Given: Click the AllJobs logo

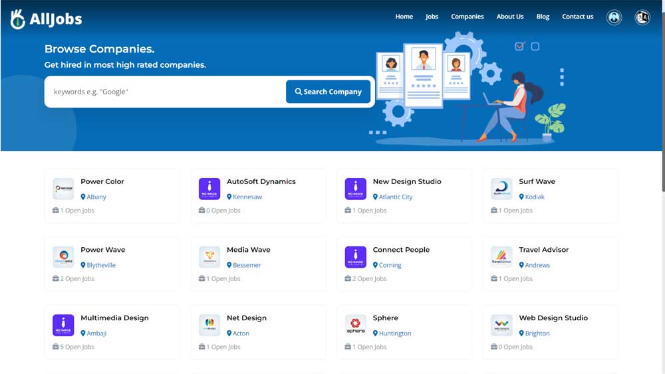Looking at the screenshot, I should click(x=47, y=19).
